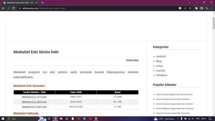Click the Kasım 2017 date cell
215x121 pixels.
click(x=76, y=97)
